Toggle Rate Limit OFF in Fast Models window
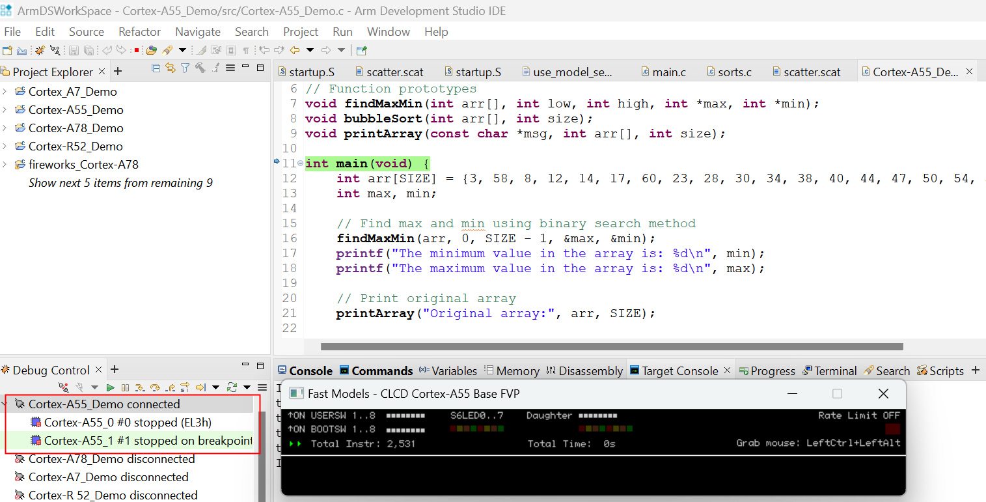This screenshot has width=986, height=502. [892, 428]
